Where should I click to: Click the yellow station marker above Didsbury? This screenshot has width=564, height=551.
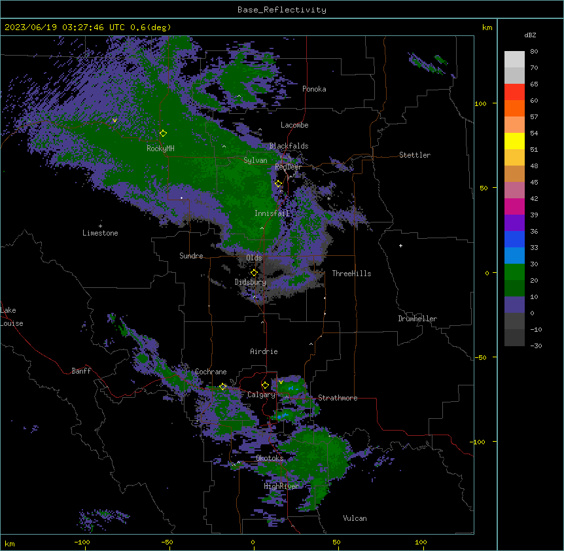pyautogui.click(x=254, y=273)
